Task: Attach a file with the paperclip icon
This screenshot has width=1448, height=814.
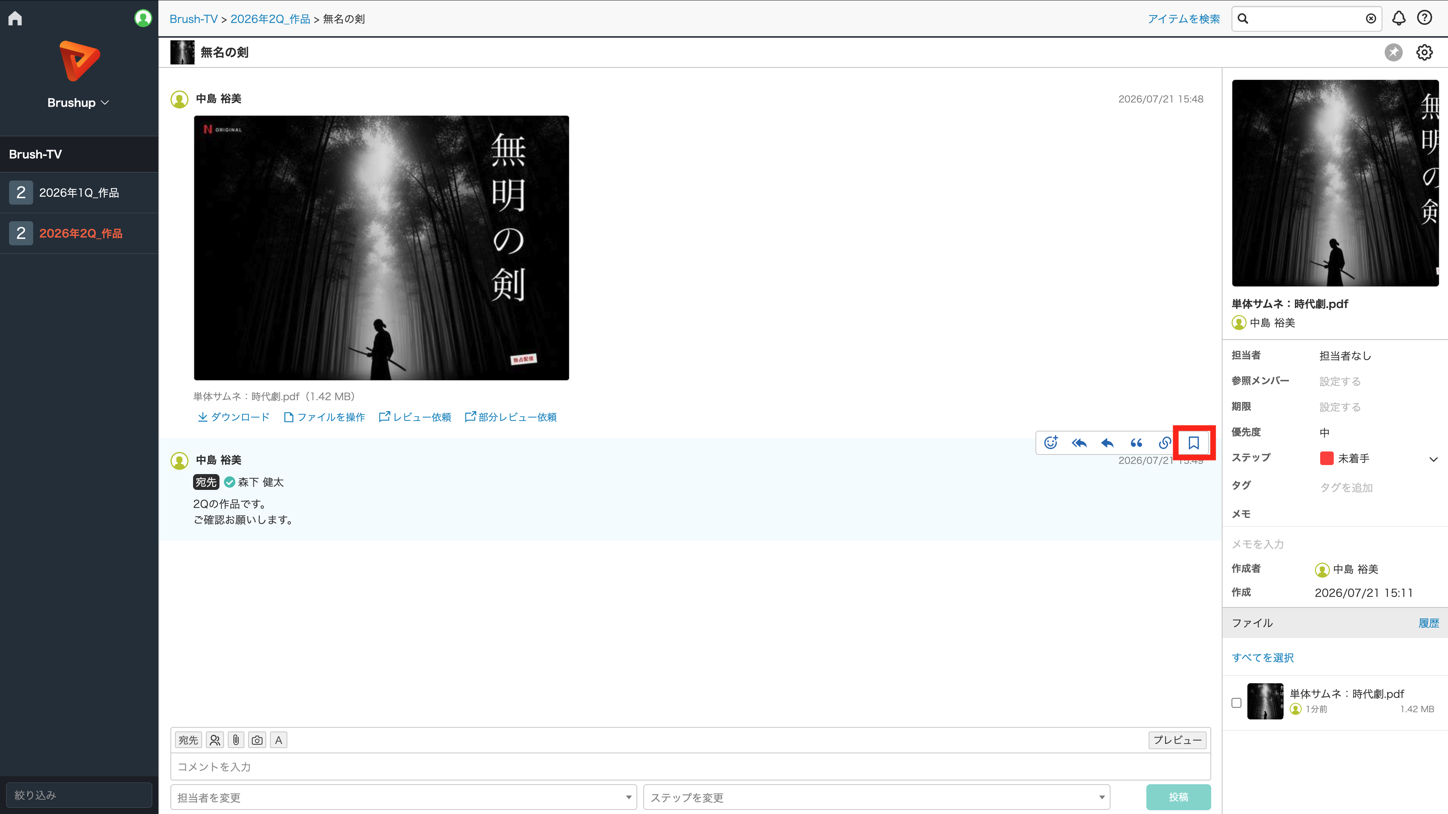Action: coord(236,740)
